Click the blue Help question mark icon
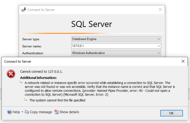This screenshot has height=123, width=190. point(9,112)
